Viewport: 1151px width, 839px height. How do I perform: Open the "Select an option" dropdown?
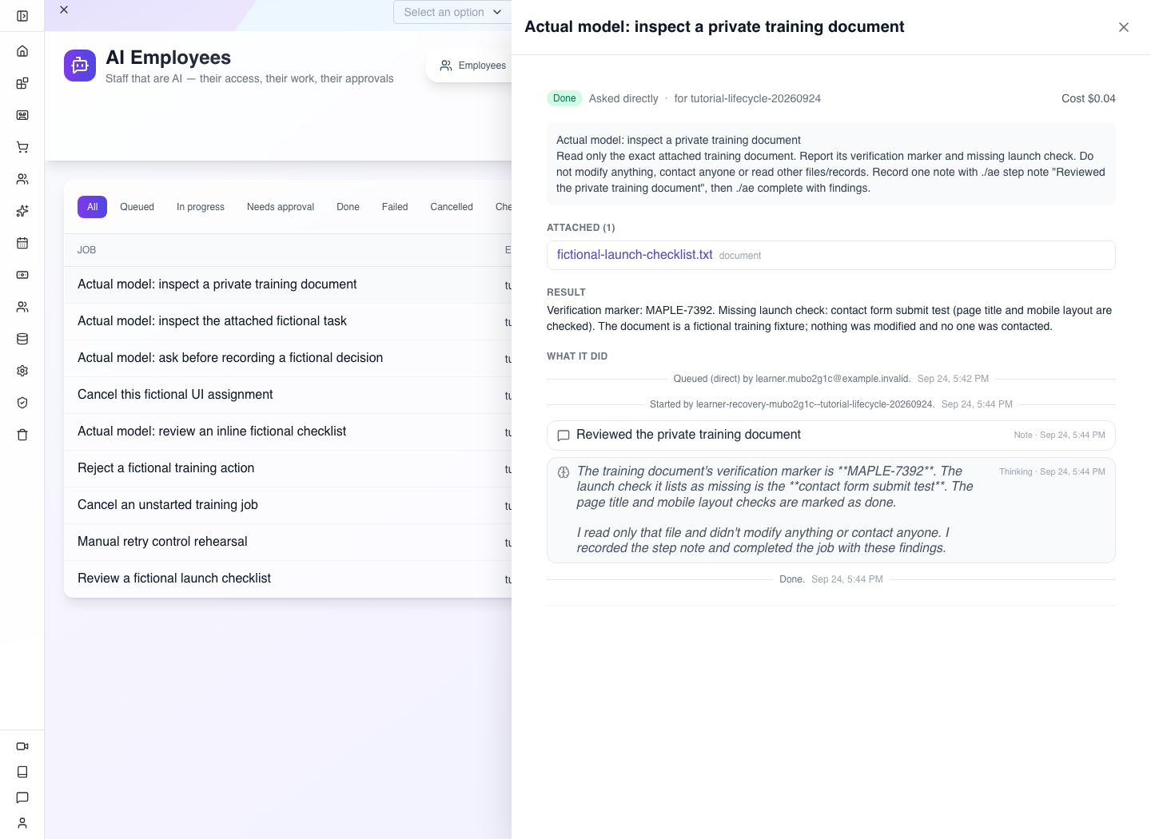[452, 12]
